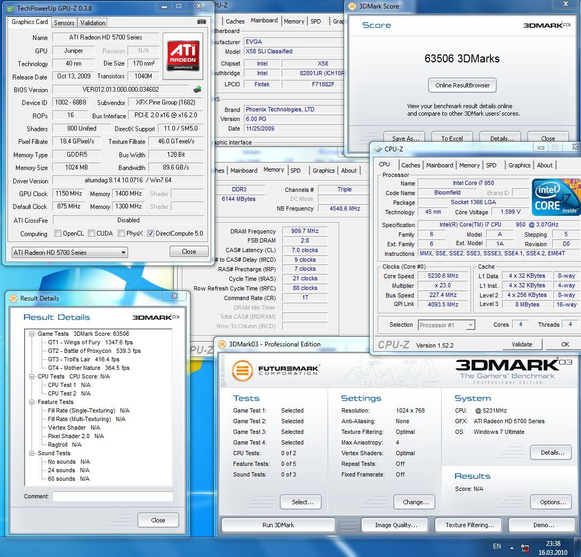Enable the PhysX checkbox in GPU-Z
Image resolution: width=581 pixels, height=557 pixels.
[x=121, y=233]
